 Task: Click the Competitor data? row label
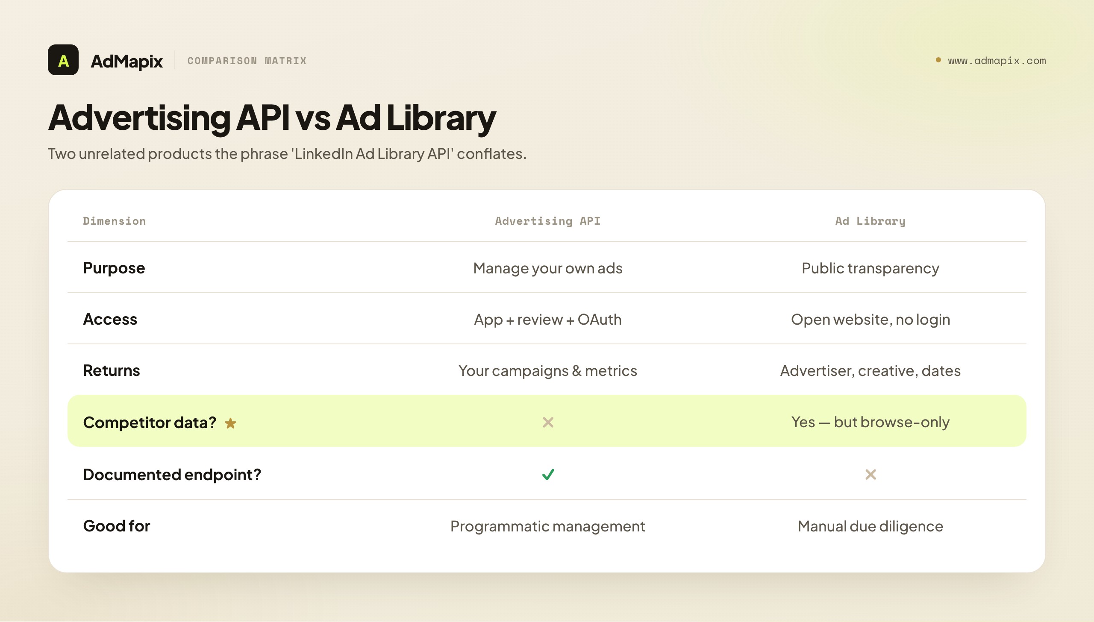(x=150, y=422)
